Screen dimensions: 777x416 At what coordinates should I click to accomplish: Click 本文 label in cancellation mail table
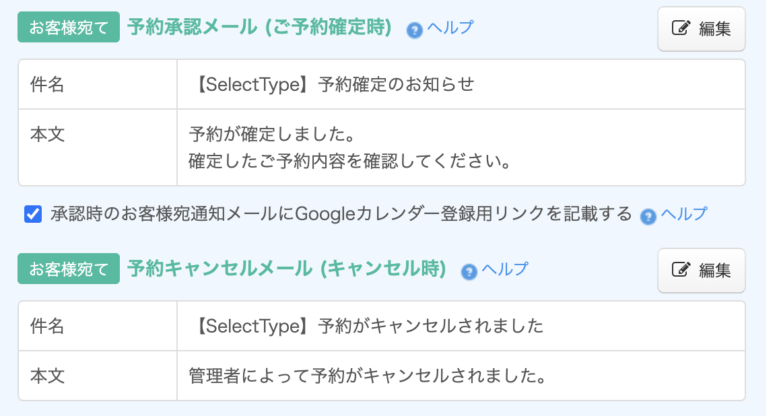[47, 376]
